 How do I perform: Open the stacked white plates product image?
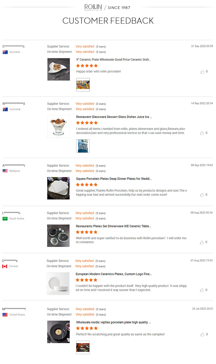[x=58, y=283]
